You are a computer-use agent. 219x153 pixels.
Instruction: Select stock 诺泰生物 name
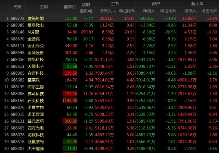pyautogui.click(x=36, y=107)
